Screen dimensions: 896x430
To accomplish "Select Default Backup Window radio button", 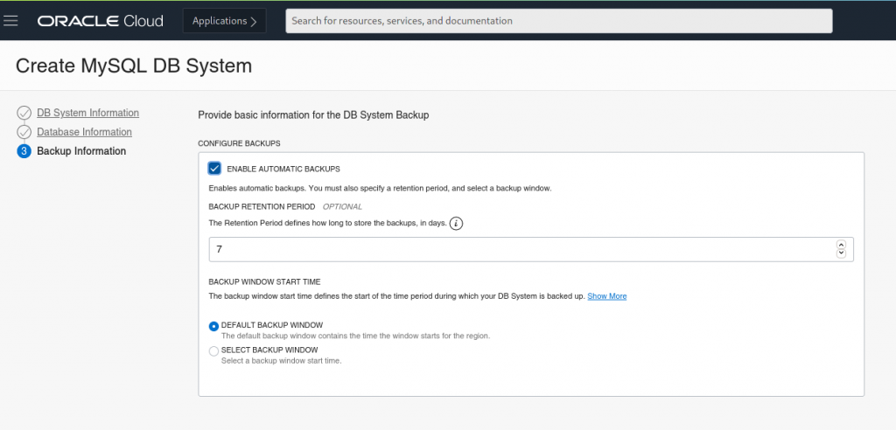I will [213, 326].
